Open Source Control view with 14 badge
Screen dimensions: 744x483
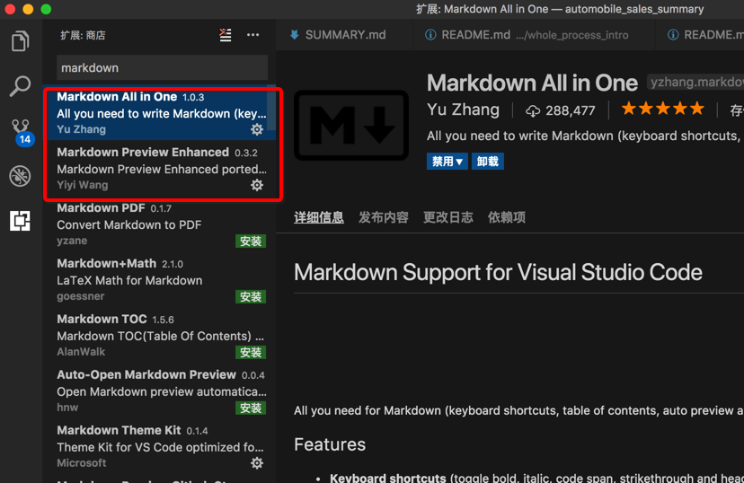(22, 132)
